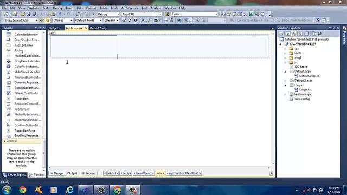The height and width of the screenshot is (195, 347).
Task: Save the current file via toolbar
Action: click(x=29, y=14)
